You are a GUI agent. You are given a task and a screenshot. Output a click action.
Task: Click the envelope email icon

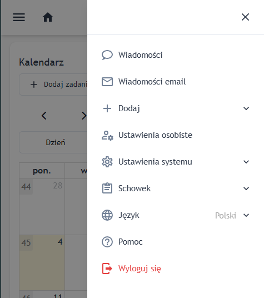click(x=107, y=82)
